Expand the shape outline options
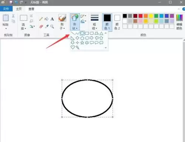Screen dimensions: 185x142 (83, 16)
